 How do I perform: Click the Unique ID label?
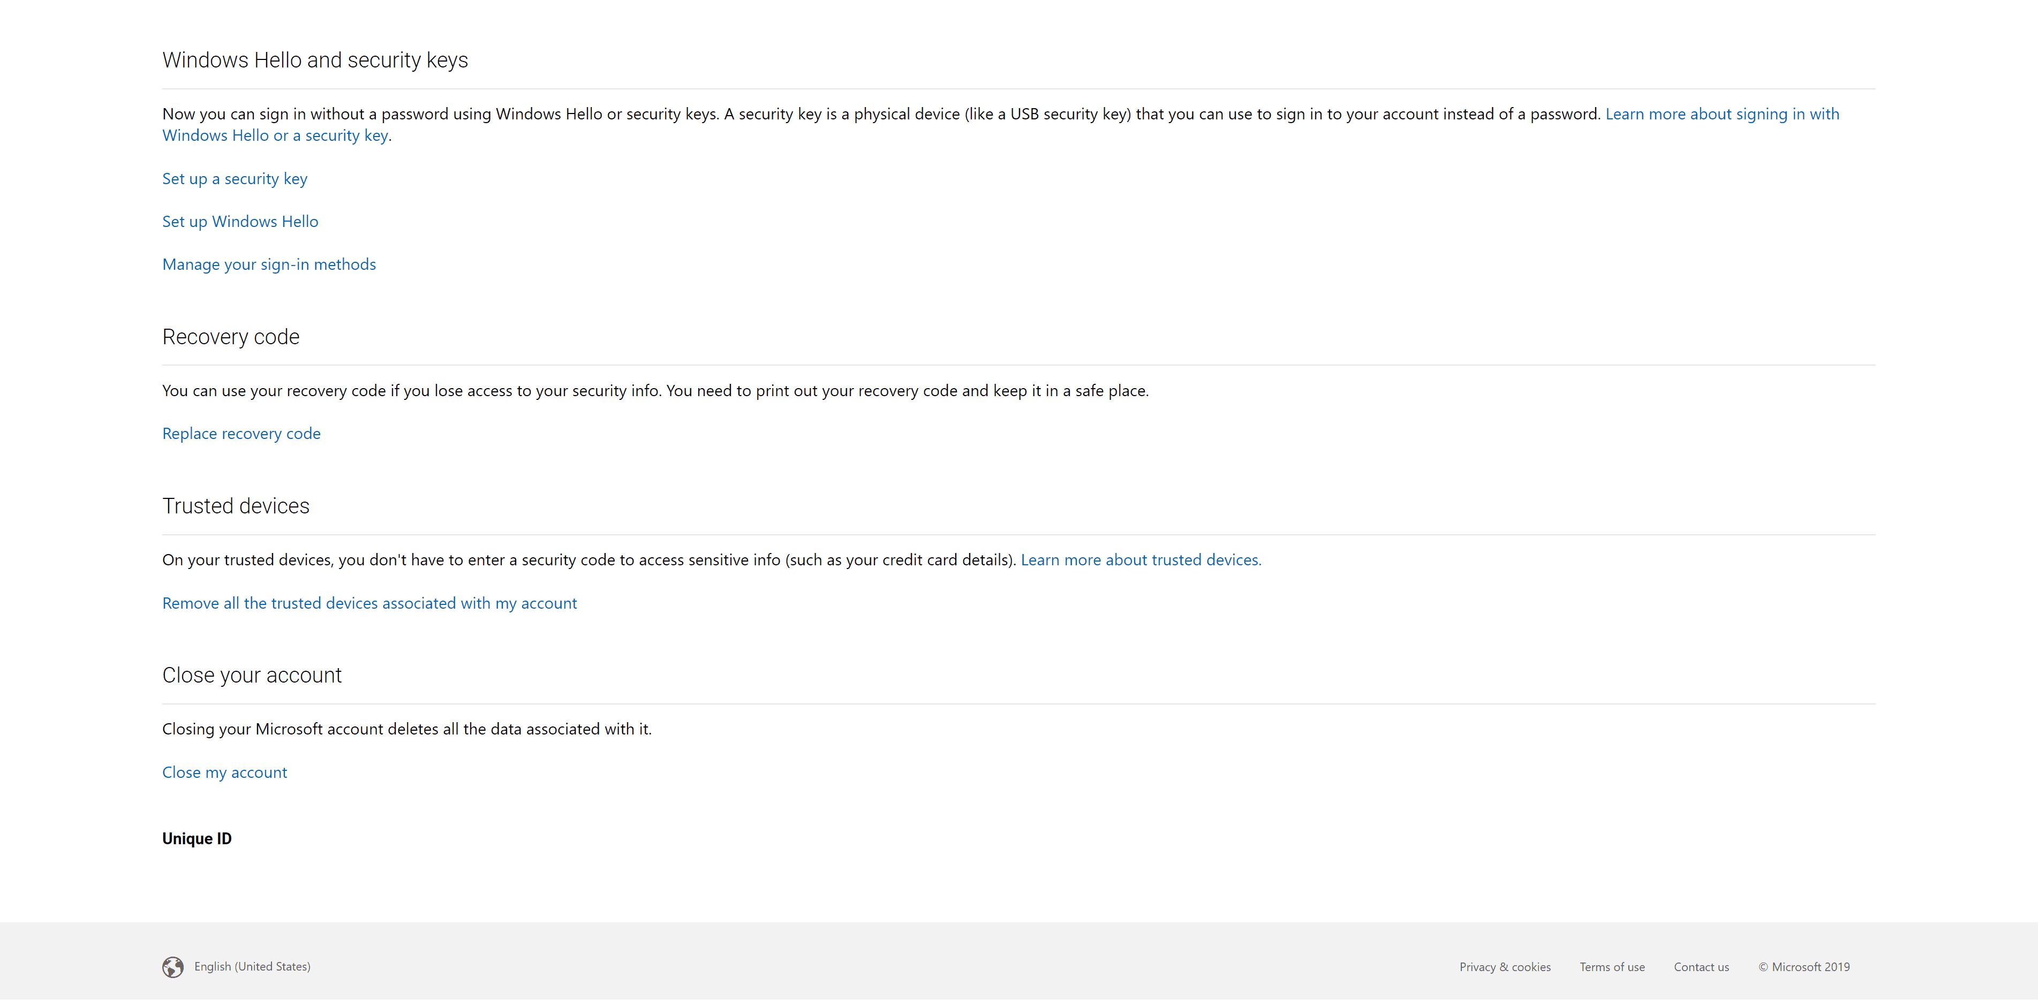[x=197, y=839]
